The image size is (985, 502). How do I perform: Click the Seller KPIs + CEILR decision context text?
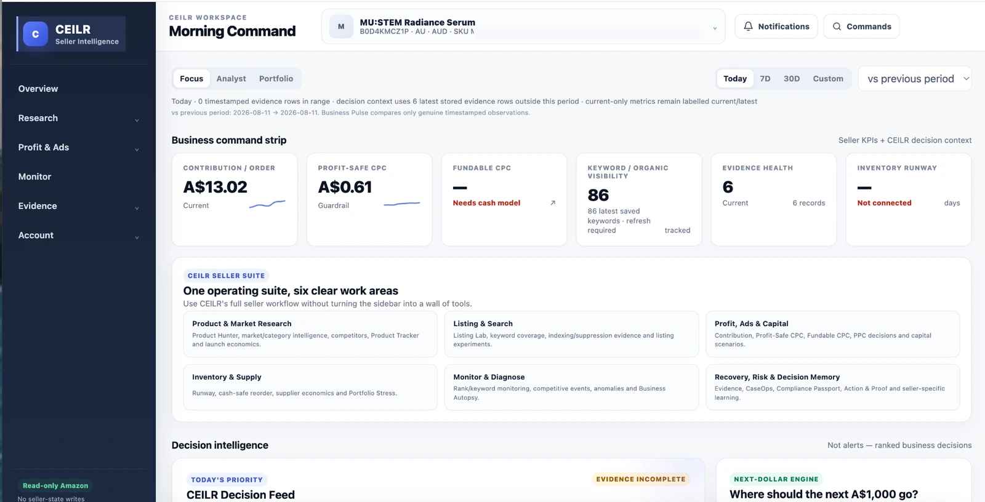tap(905, 140)
